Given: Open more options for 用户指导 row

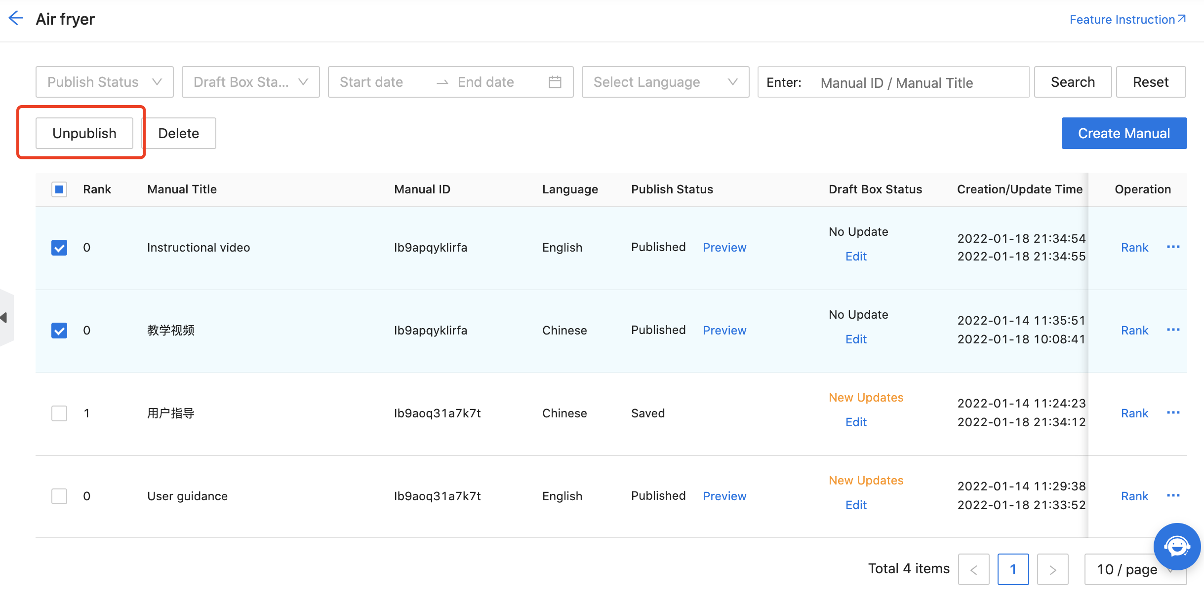Looking at the screenshot, I should click(x=1173, y=412).
